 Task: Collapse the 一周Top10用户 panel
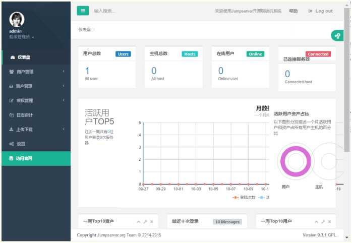point(316,222)
